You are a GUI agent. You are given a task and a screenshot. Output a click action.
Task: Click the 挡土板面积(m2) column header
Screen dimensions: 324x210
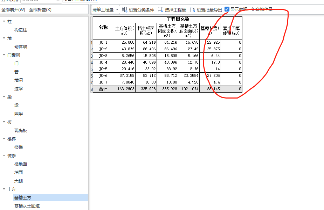146,31
